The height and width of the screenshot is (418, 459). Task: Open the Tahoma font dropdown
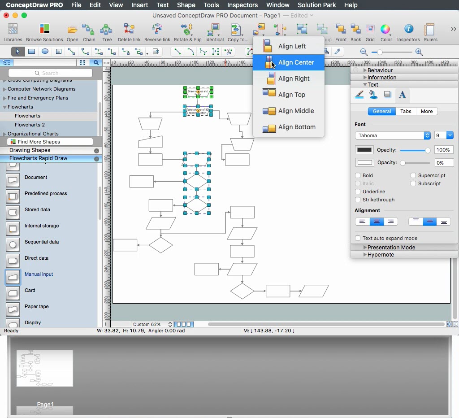(x=393, y=135)
